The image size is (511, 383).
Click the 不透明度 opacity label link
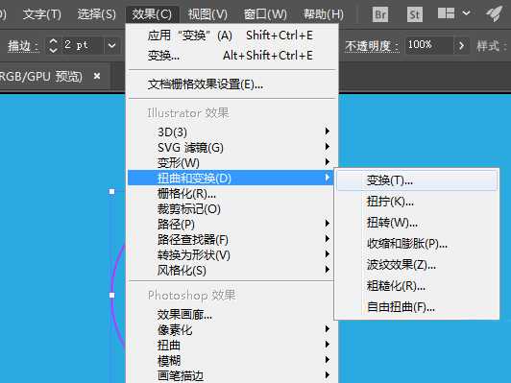[372, 46]
